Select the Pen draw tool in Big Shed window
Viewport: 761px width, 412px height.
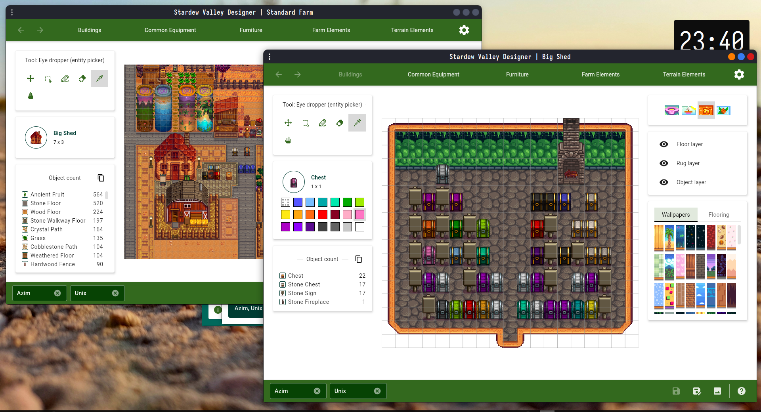[323, 123]
